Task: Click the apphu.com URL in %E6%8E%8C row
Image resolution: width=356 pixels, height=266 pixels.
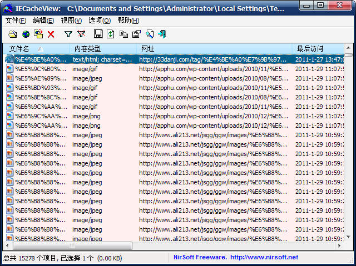Action: pos(214,97)
